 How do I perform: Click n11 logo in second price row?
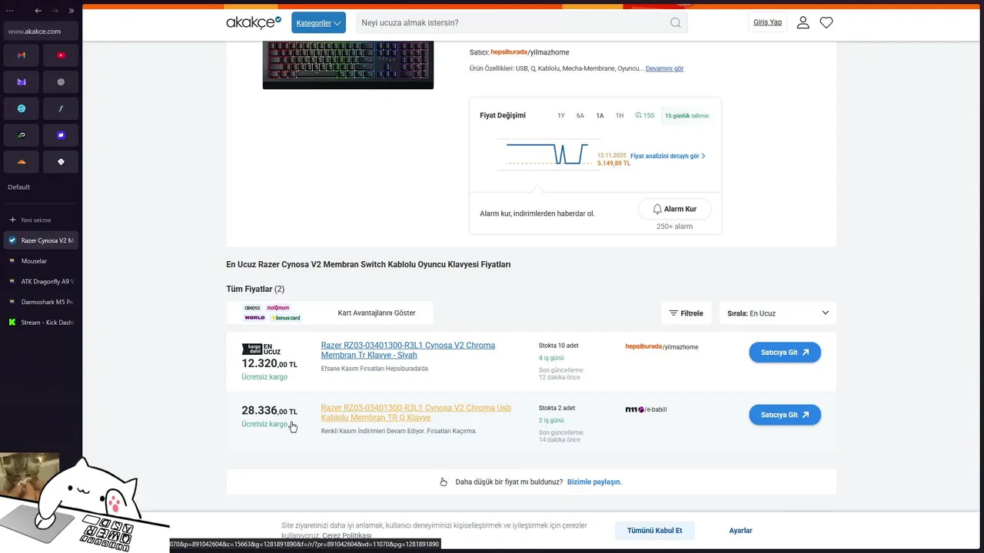[x=634, y=409]
